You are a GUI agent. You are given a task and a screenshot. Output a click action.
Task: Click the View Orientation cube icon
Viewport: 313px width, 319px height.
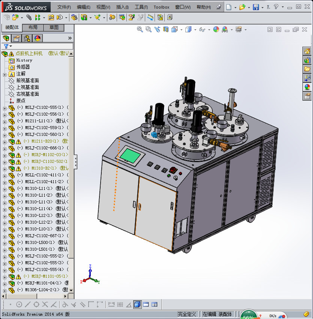(x=175, y=30)
